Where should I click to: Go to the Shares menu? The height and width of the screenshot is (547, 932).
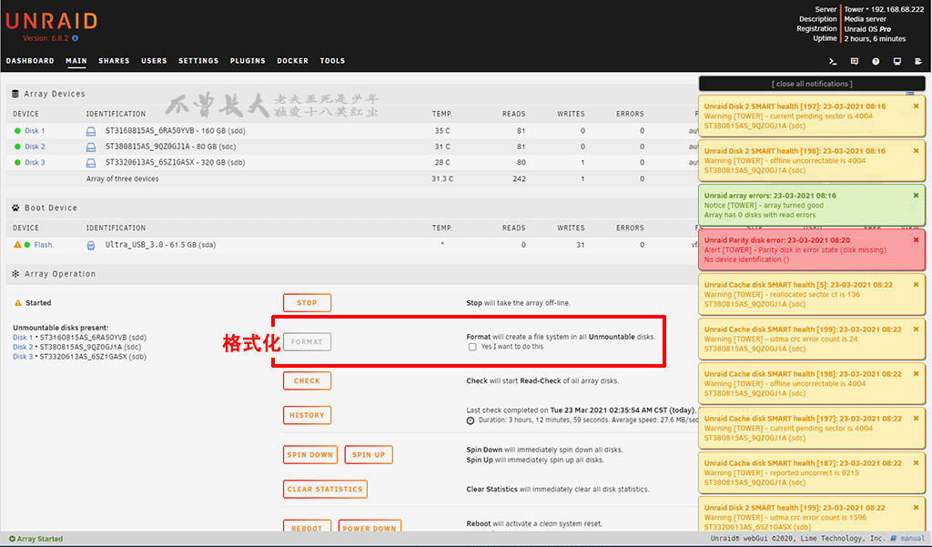(114, 61)
